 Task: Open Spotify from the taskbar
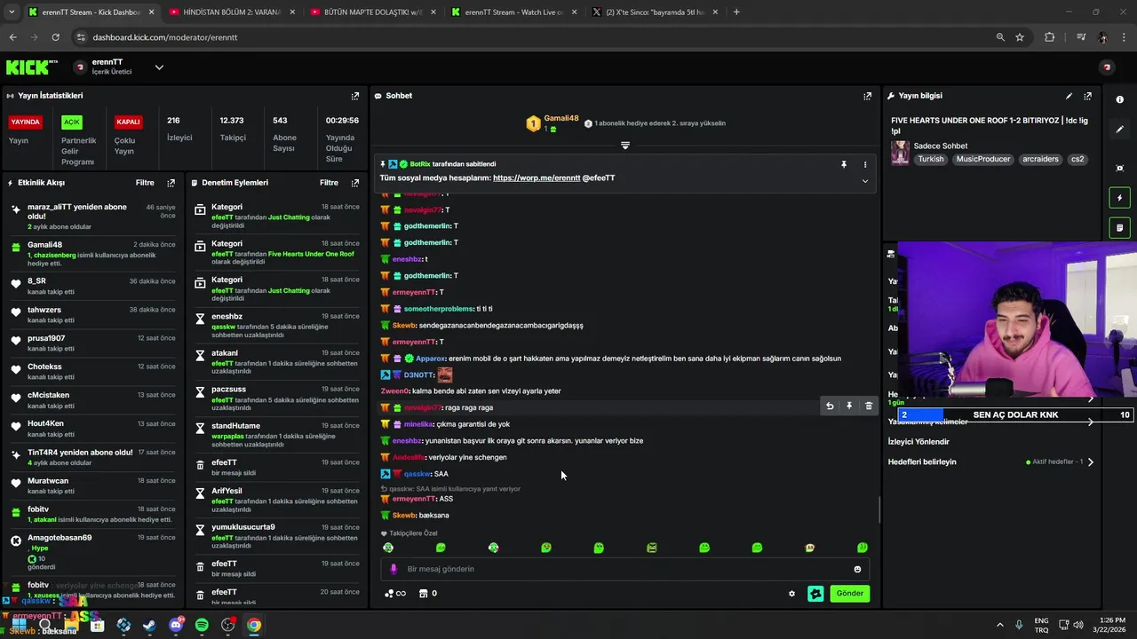point(202,625)
